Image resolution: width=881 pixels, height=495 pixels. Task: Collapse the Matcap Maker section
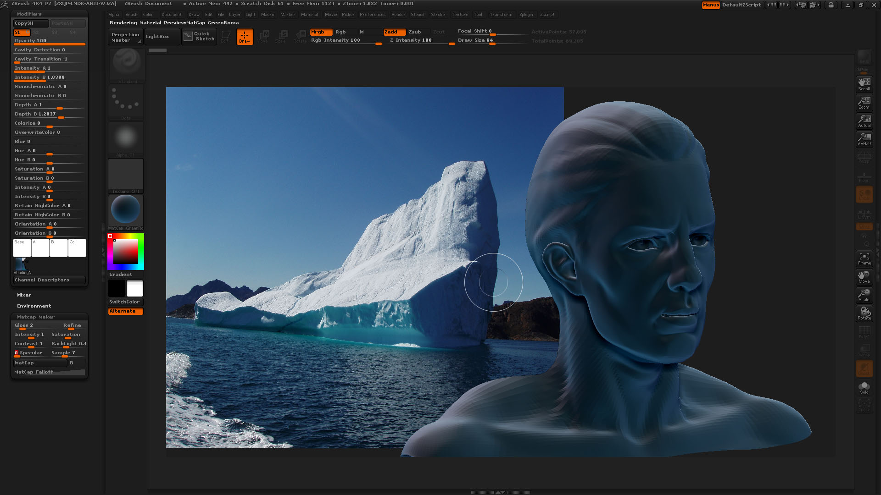[x=36, y=317]
